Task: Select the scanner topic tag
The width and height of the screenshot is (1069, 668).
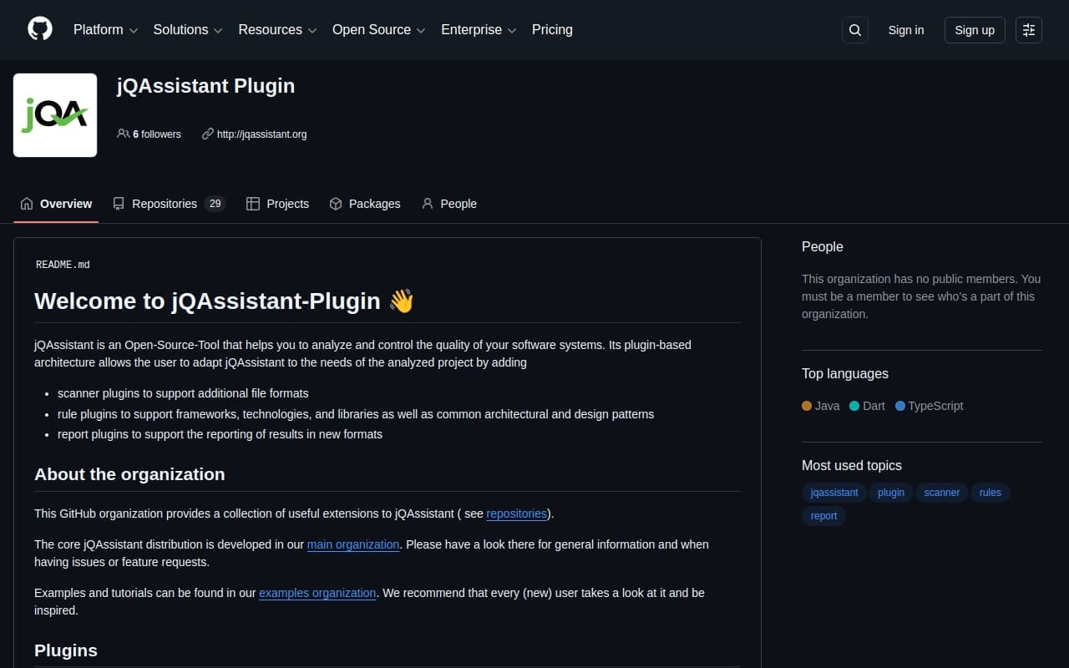Action: 941,493
